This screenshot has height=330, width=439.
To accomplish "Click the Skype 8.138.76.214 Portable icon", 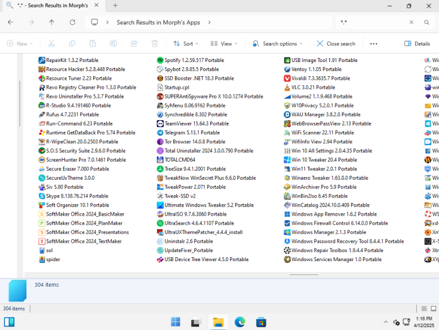I will 42,196.
